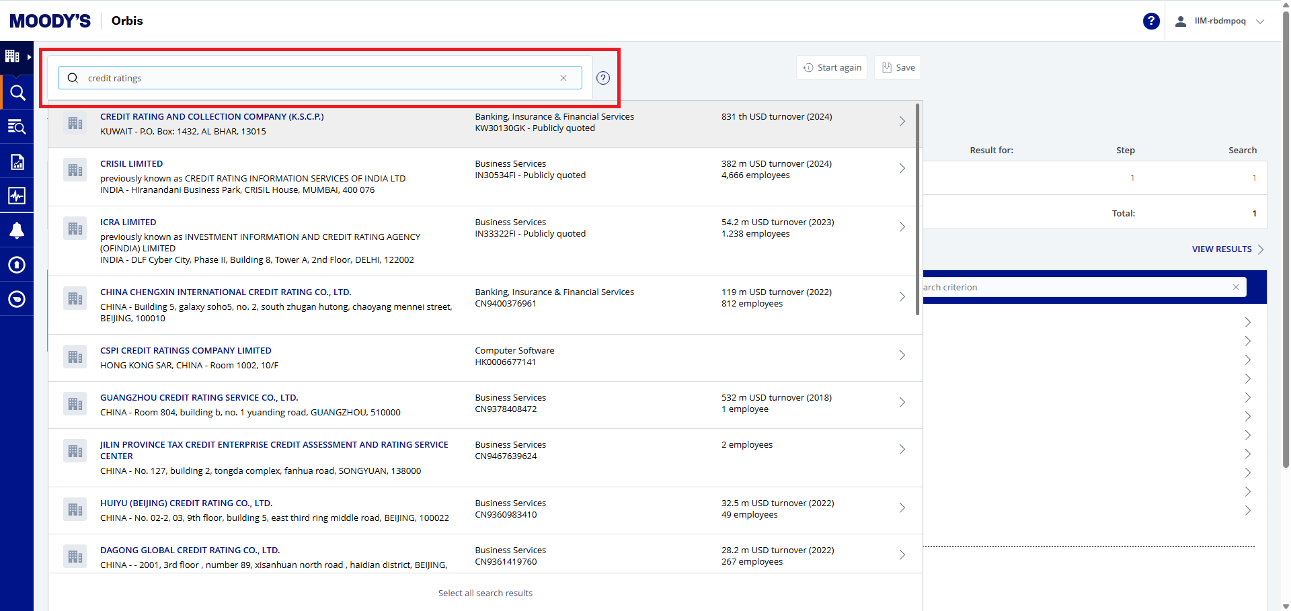Click the blue help icon in header
1291x611 pixels.
point(1151,21)
